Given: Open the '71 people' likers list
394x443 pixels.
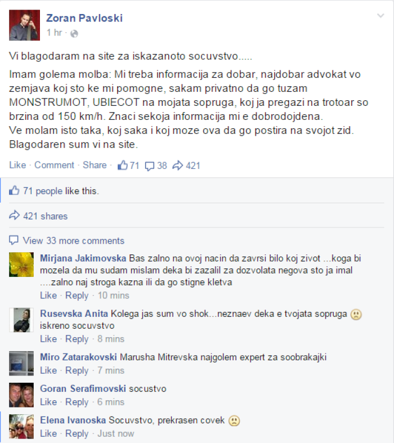Looking at the screenshot, I should (43, 191).
